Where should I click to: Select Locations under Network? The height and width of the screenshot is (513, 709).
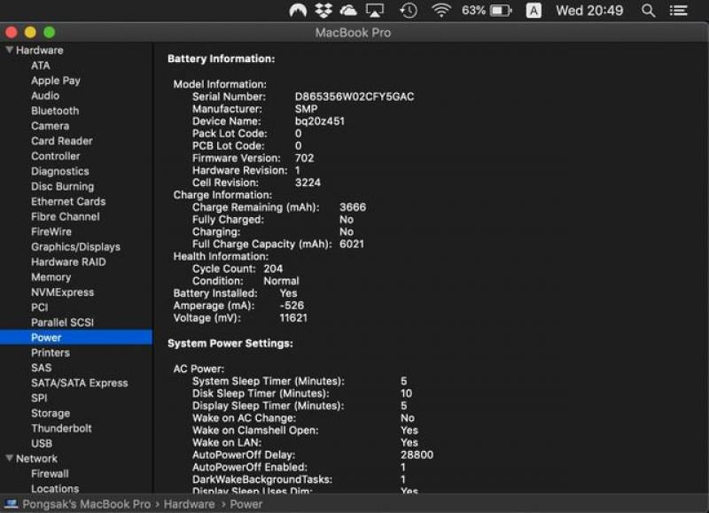click(x=55, y=488)
